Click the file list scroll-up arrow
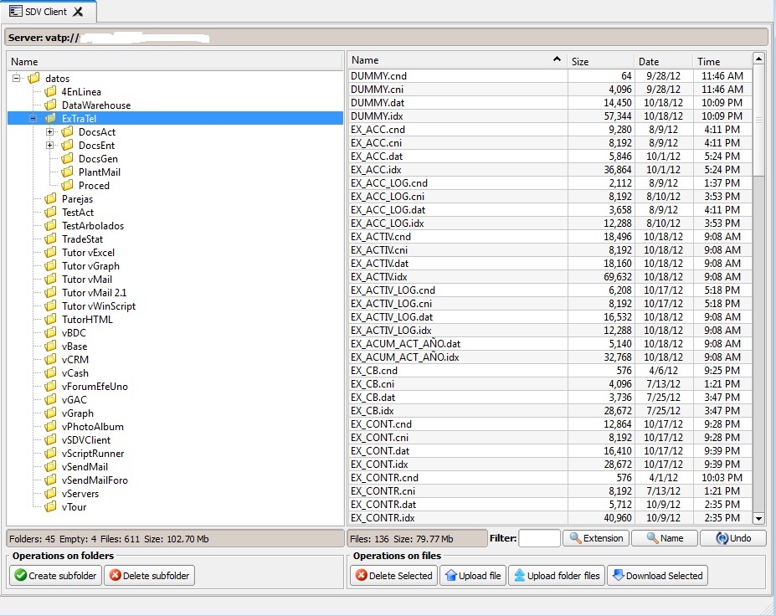The width and height of the screenshot is (776, 616). (x=758, y=59)
